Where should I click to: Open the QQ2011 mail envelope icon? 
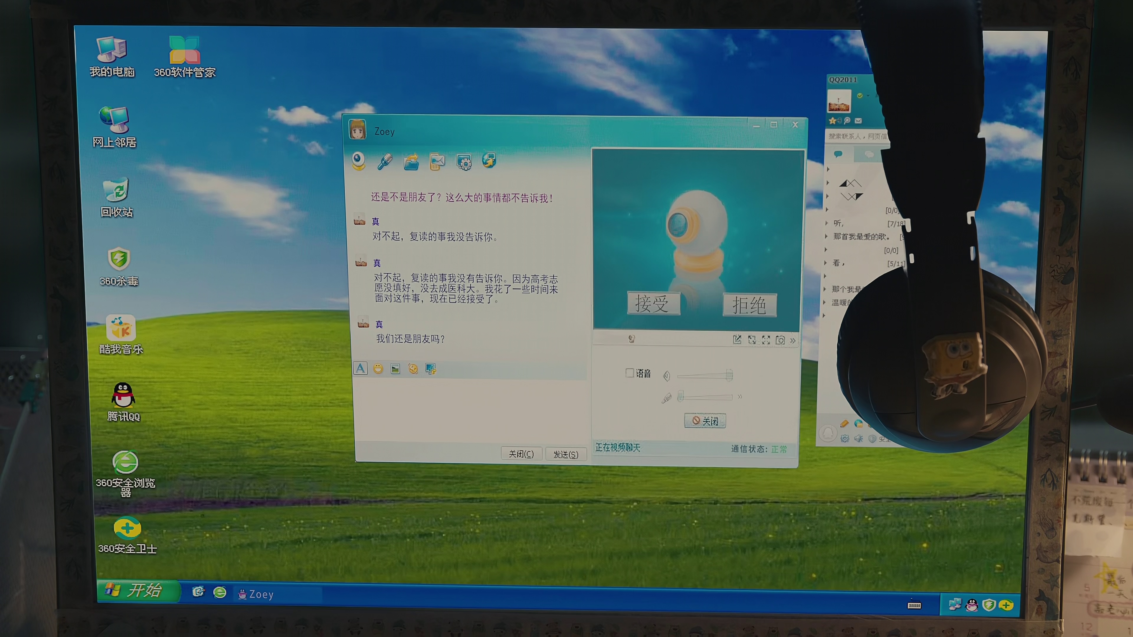(859, 121)
